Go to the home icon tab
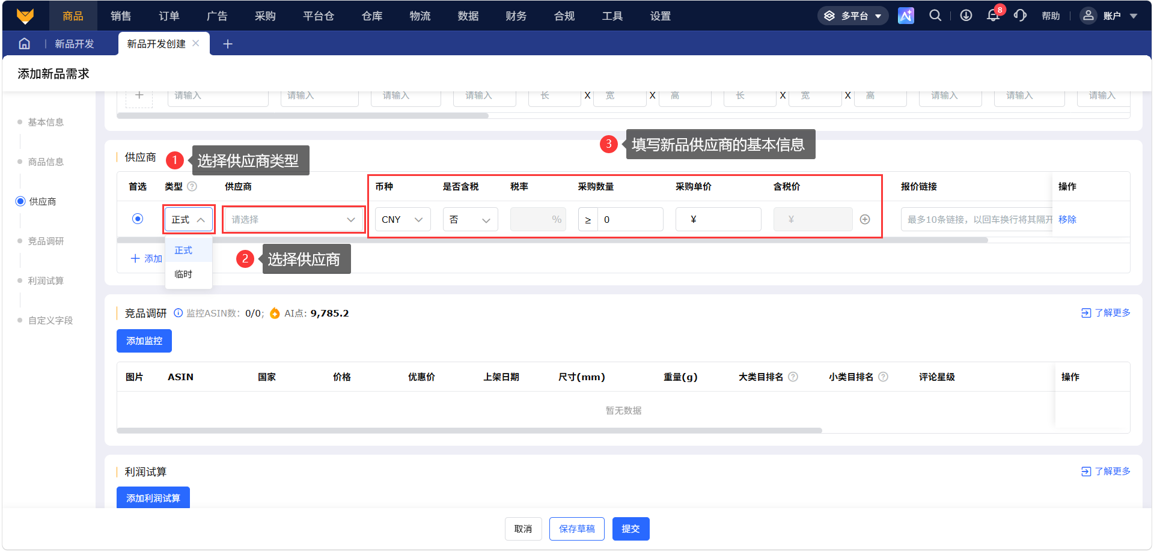Screen dimensions: 1154x552 24,43
